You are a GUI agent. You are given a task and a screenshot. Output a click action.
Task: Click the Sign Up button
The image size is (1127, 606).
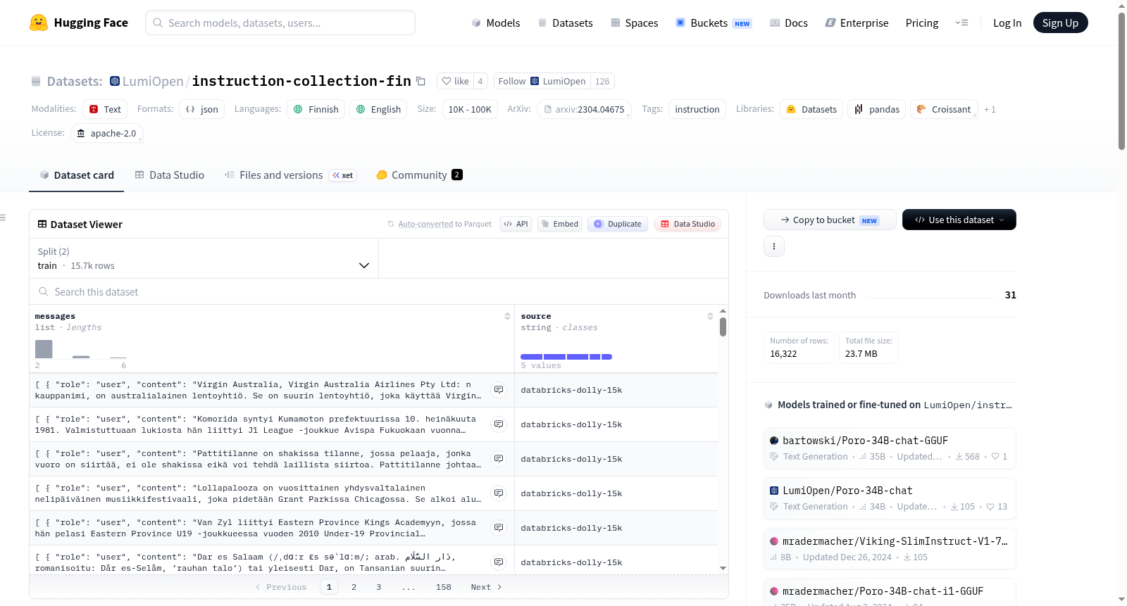(x=1060, y=23)
